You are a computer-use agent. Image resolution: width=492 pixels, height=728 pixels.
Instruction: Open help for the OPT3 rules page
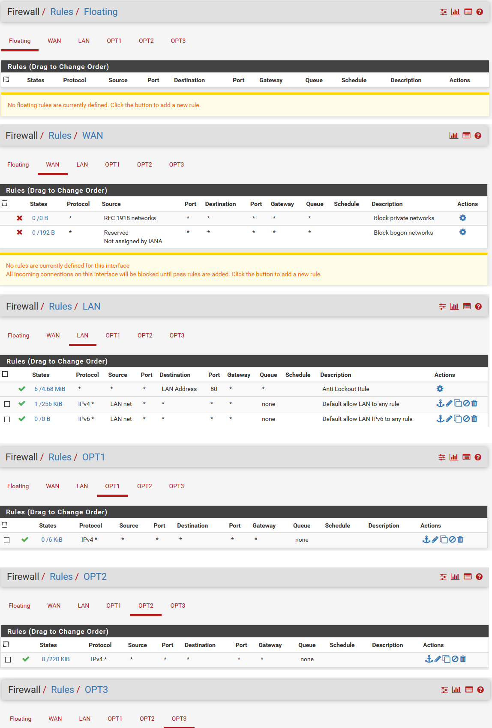pyautogui.click(x=480, y=690)
